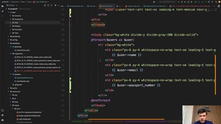Expand the Models folder

10,26
